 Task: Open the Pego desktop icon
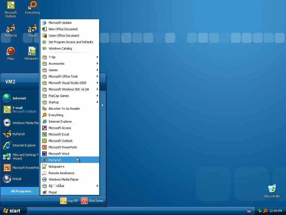(11, 53)
